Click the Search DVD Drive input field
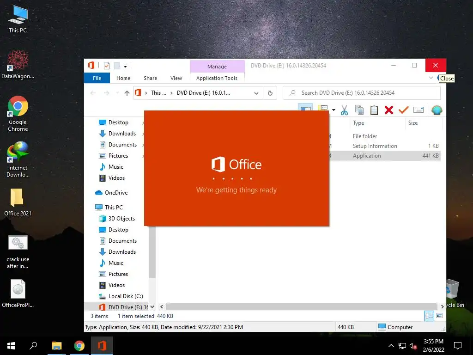The width and height of the screenshot is (473, 355). (361, 93)
